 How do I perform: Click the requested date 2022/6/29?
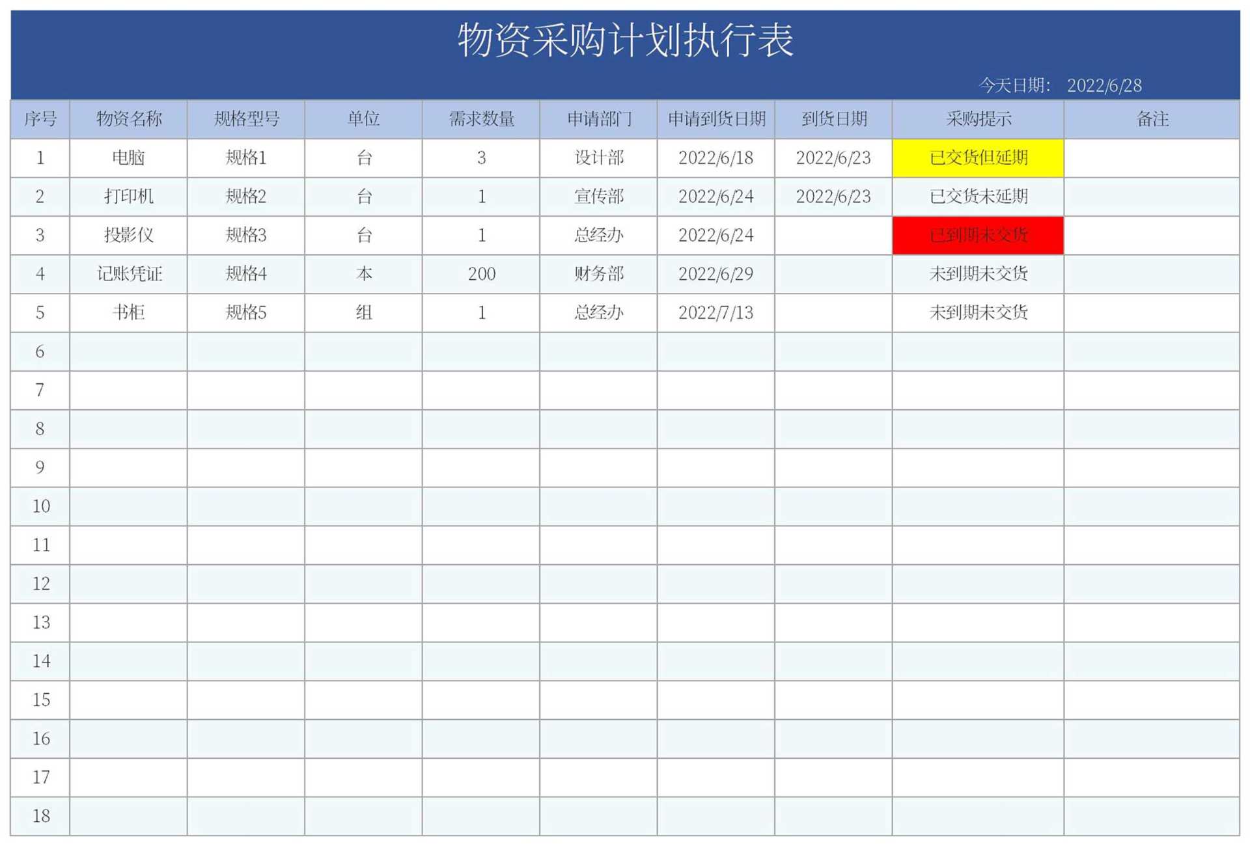click(716, 274)
